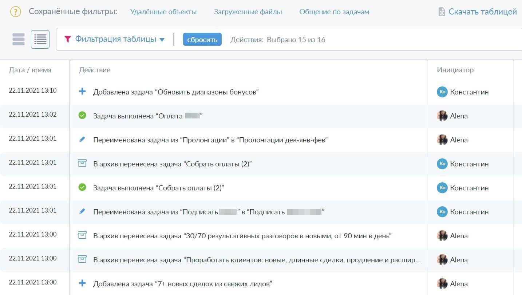Click pencil icon for Пролонгации rename entry
Image resolution: width=522 pixels, height=295 pixels.
click(x=82, y=140)
